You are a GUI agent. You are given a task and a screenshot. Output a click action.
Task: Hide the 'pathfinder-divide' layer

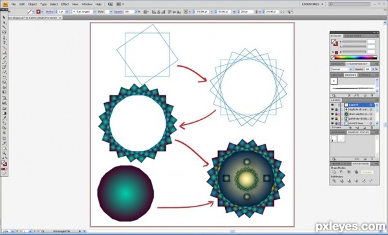pos(332,118)
